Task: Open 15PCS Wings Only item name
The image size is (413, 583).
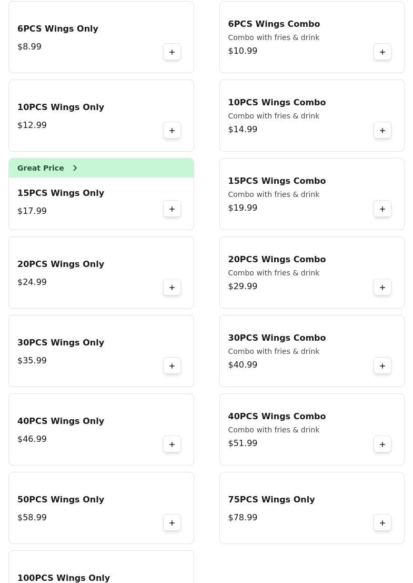Action: pyautogui.click(x=61, y=193)
